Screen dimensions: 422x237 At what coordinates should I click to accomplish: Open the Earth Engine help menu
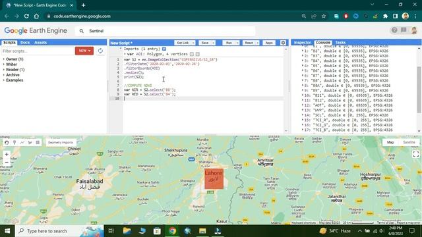point(394,30)
